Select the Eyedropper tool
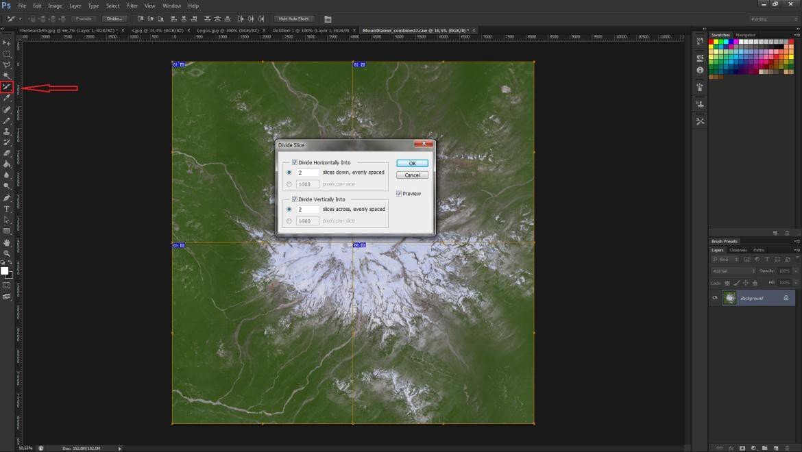802x452 pixels. point(7,98)
